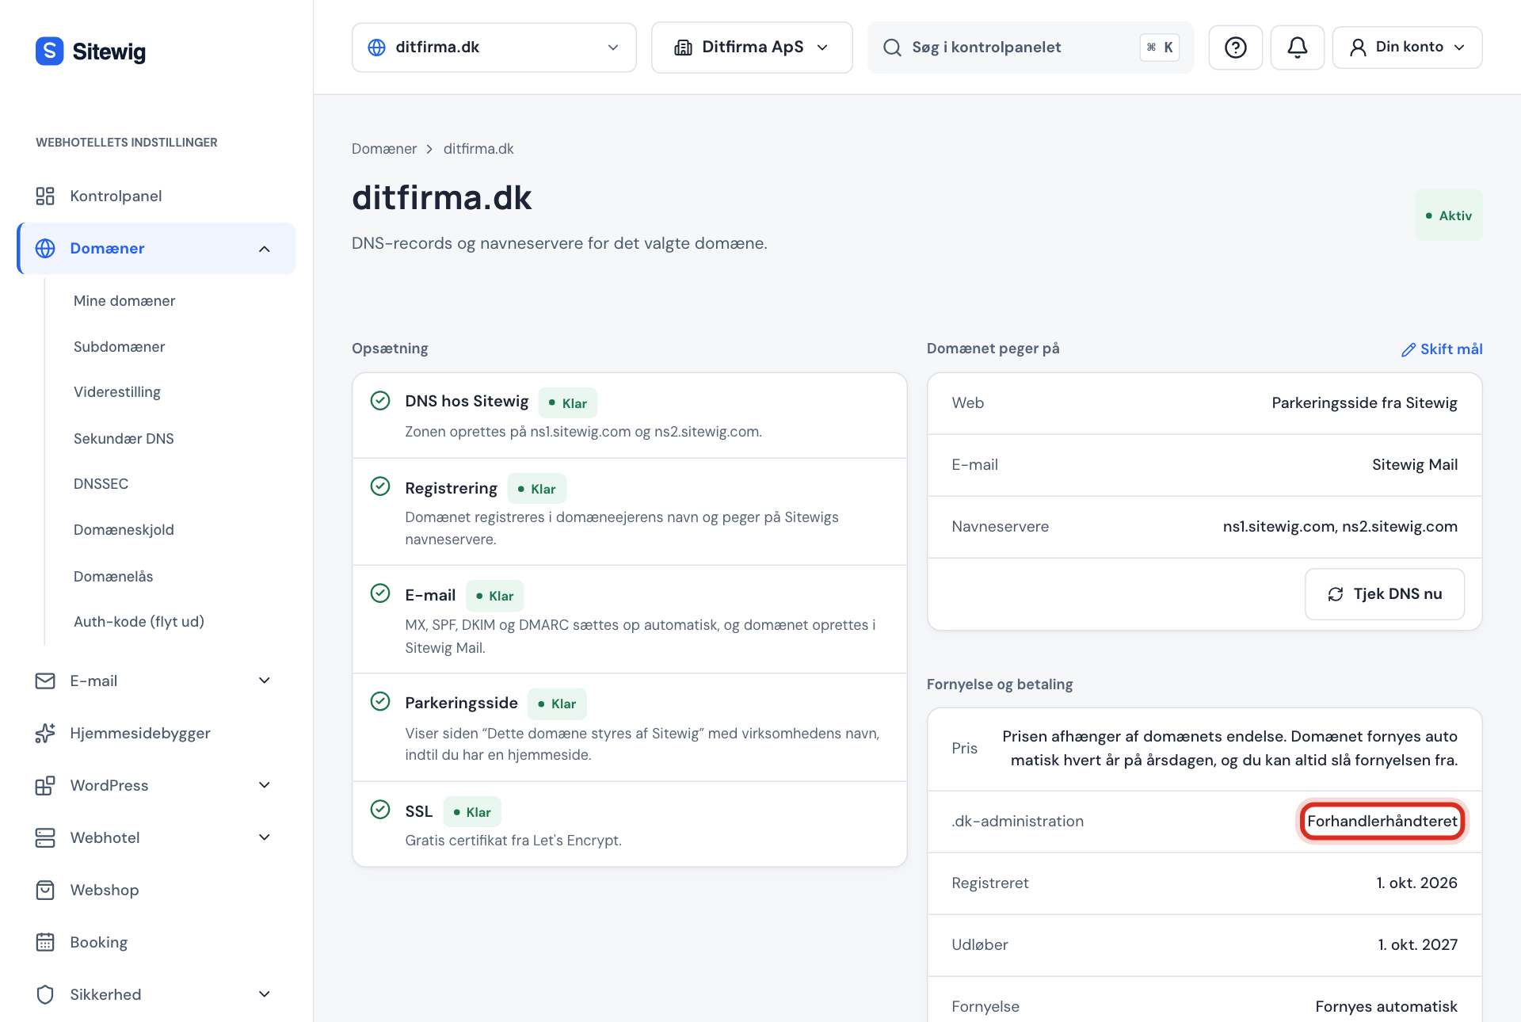Click the Webhotel server icon

pos(45,837)
